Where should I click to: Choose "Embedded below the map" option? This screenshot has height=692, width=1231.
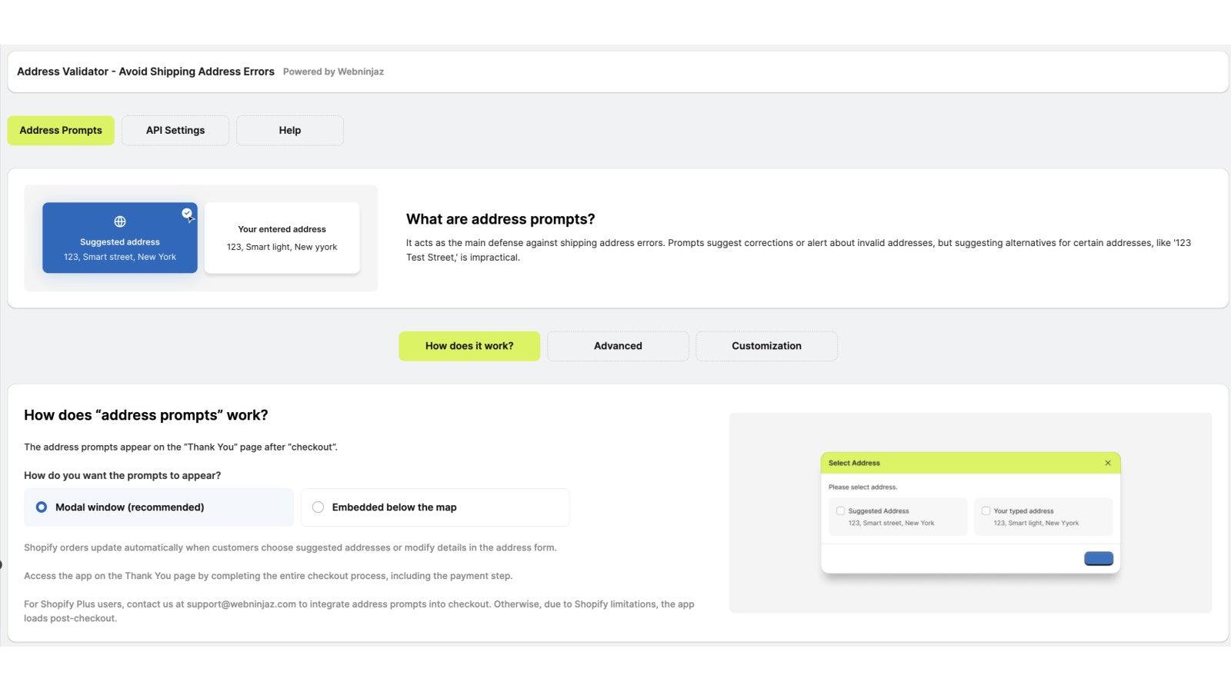(x=318, y=507)
